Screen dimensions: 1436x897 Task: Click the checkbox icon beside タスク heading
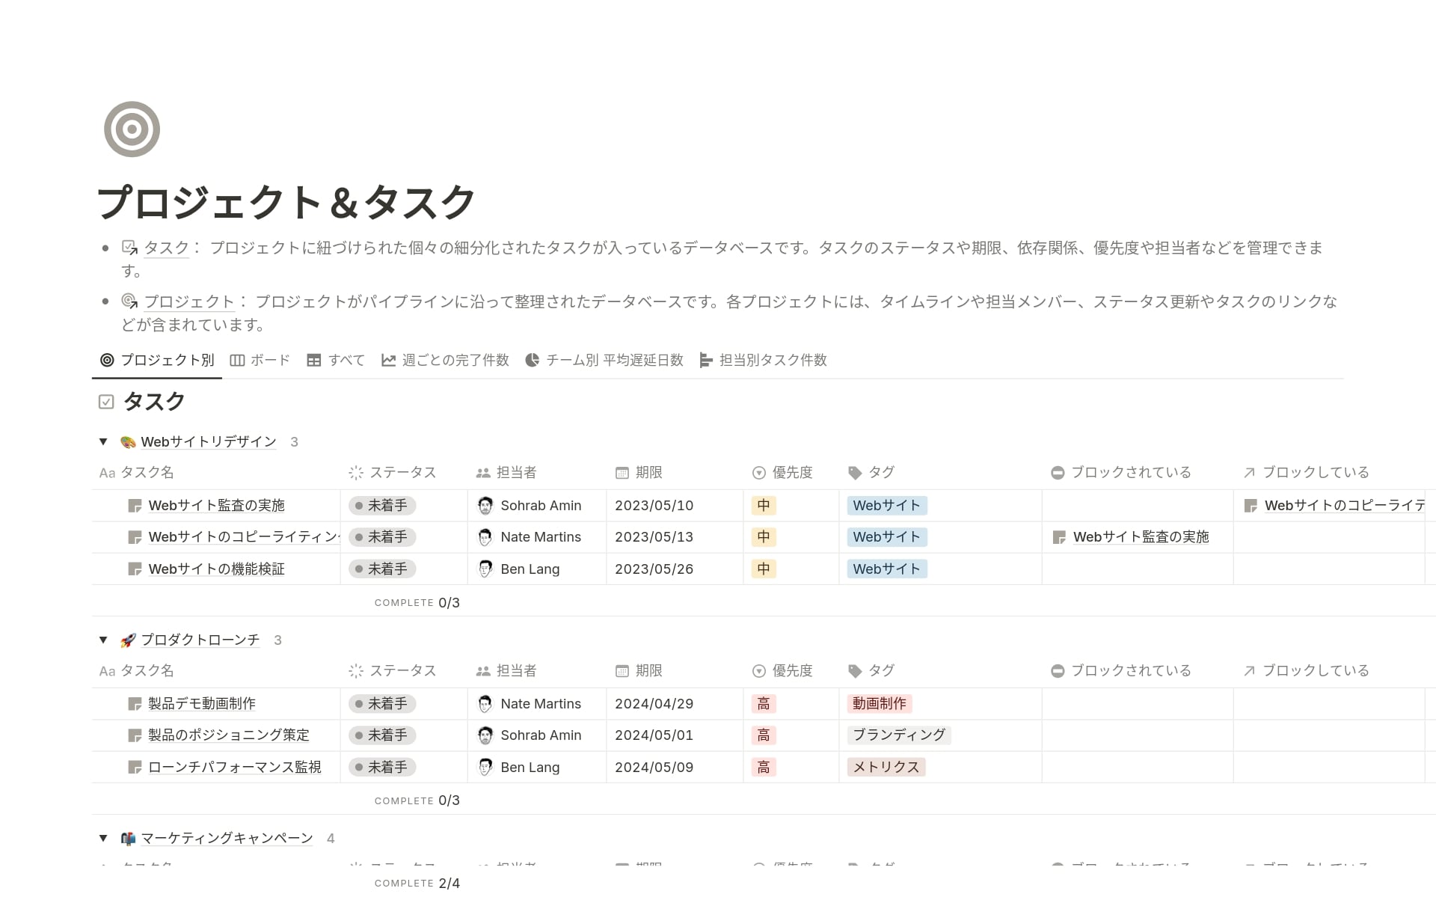tap(106, 401)
